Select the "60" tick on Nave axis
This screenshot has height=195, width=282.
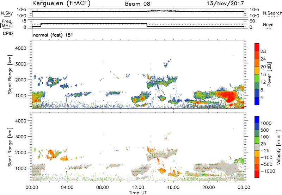tap(252, 21)
